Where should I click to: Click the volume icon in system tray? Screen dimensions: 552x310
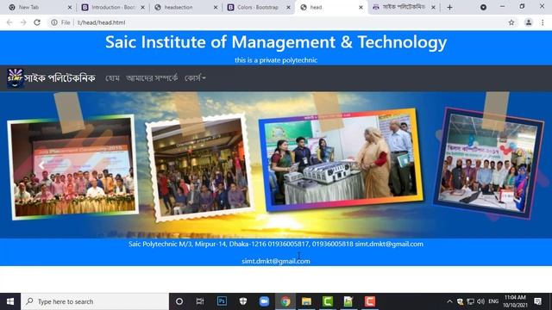(481, 301)
